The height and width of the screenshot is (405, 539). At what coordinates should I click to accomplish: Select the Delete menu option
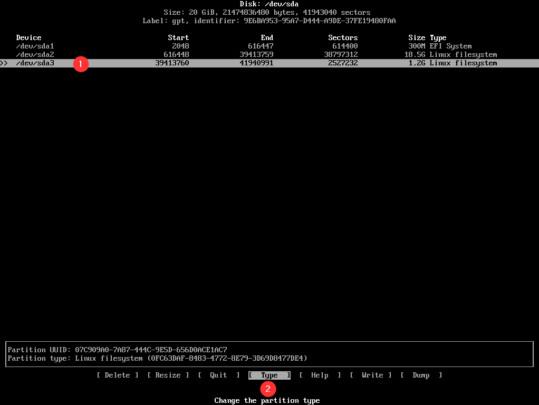[117, 375]
